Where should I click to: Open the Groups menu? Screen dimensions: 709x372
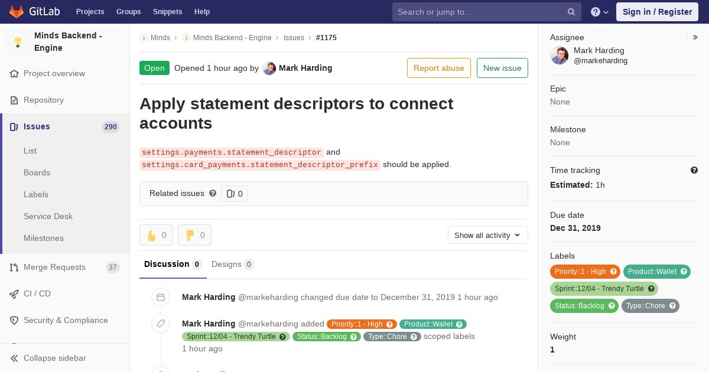coord(128,12)
